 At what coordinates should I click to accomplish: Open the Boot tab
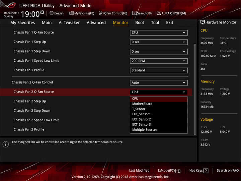pyautogui.click(x=140, y=23)
